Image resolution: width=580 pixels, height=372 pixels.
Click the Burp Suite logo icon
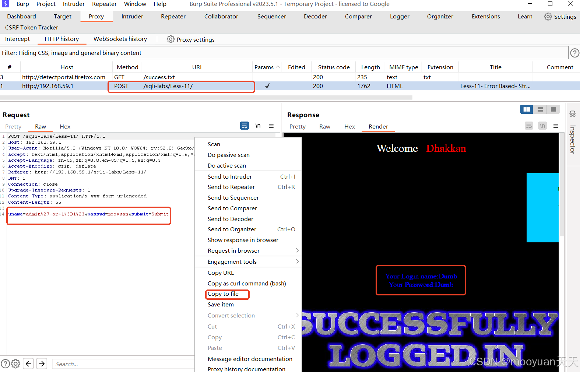coord(5,4)
